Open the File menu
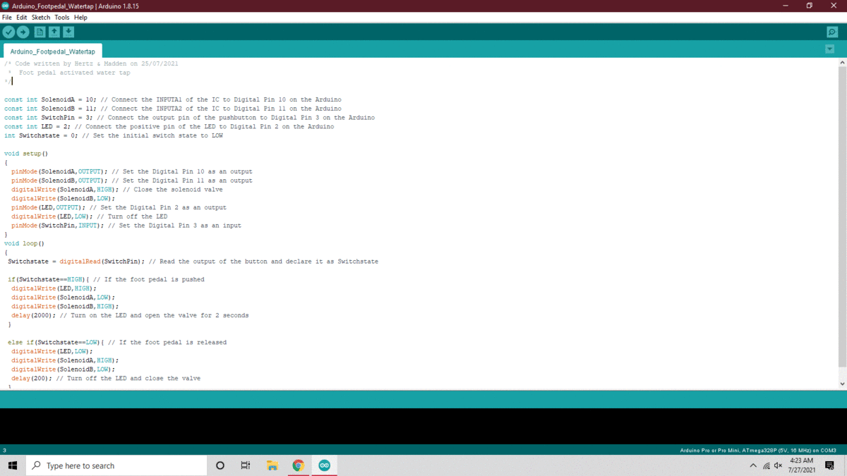 (x=7, y=17)
